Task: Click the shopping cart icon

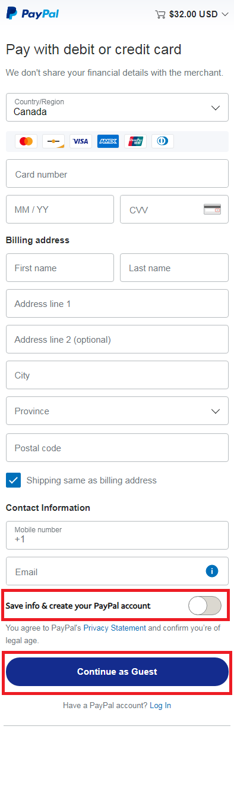Action: click(160, 14)
